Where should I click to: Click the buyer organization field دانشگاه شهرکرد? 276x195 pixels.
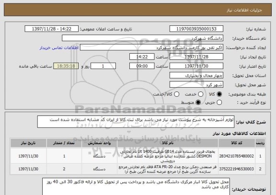point(143,38)
